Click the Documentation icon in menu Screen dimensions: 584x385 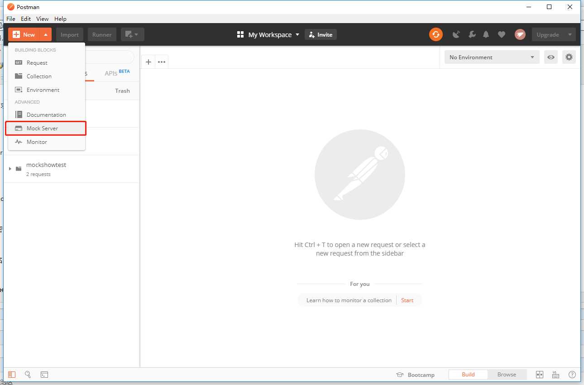(19, 114)
